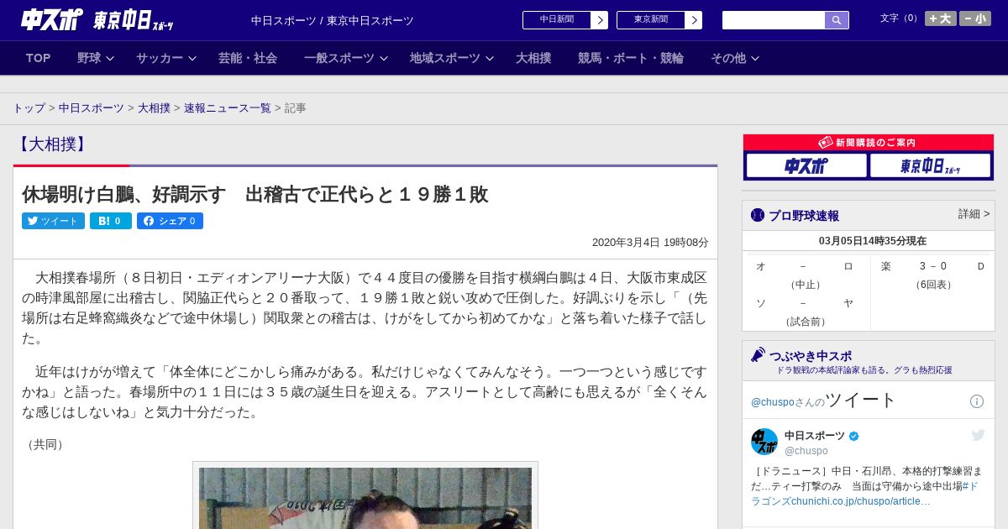This screenshot has width=1008, height=529.
Task: Click the プロ野球速報 title link
Action: coord(804,216)
